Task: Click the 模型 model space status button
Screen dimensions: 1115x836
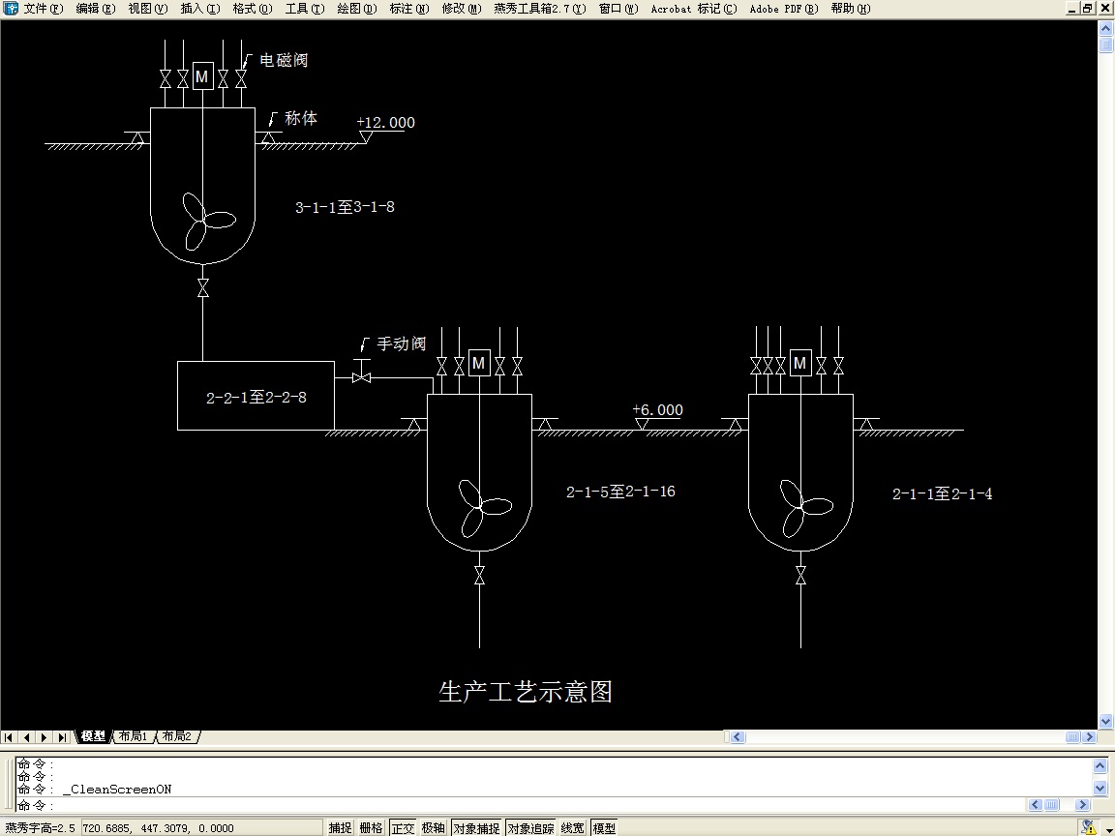Action: [x=604, y=828]
